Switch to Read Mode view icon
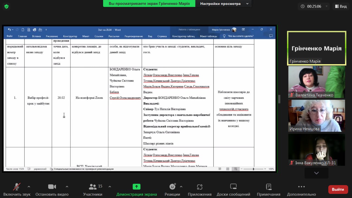The width and height of the screenshot is (352, 198). [220, 169]
